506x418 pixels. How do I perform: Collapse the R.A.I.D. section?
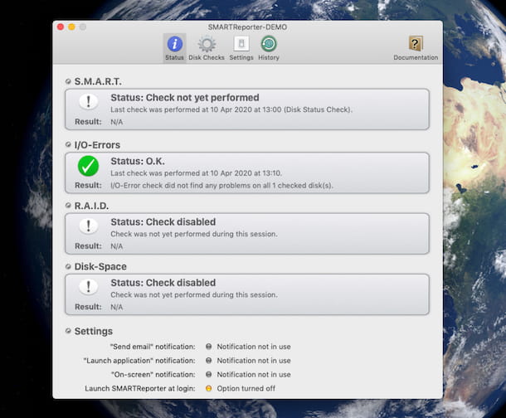coord(68,206)
